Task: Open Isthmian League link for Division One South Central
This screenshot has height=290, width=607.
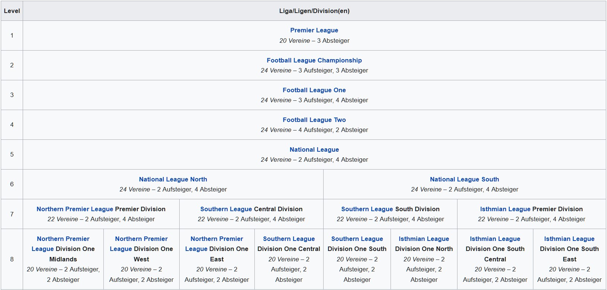Action: (x=495, y=239)
